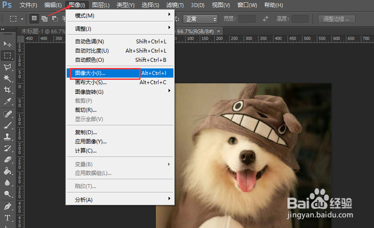Open the 视图(V) menu
Screen dimensions: 374x228
[x=221, y=5]
